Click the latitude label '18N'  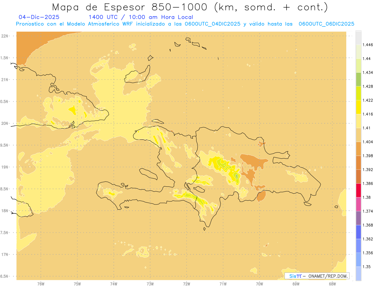[5, 211]
